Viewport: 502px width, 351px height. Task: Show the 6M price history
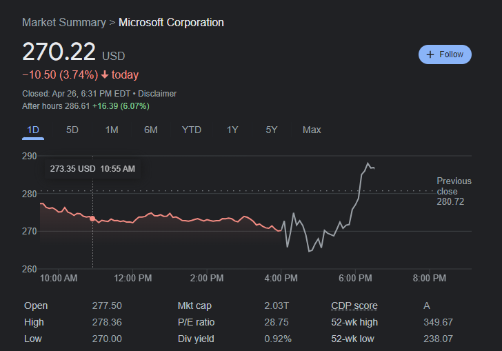(x=151, y=130)
